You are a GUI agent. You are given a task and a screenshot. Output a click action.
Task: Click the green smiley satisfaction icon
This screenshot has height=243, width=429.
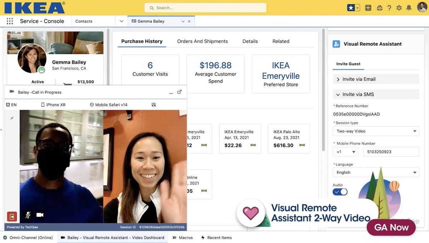point(42,70)
